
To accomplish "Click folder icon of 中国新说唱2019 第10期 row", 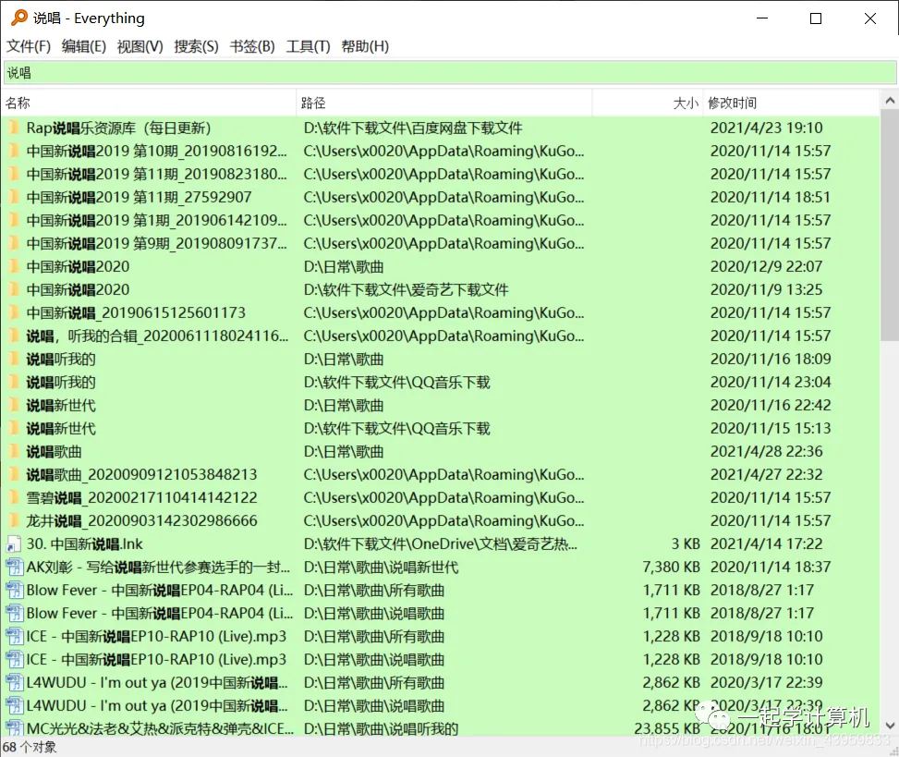I will [14, 151].
